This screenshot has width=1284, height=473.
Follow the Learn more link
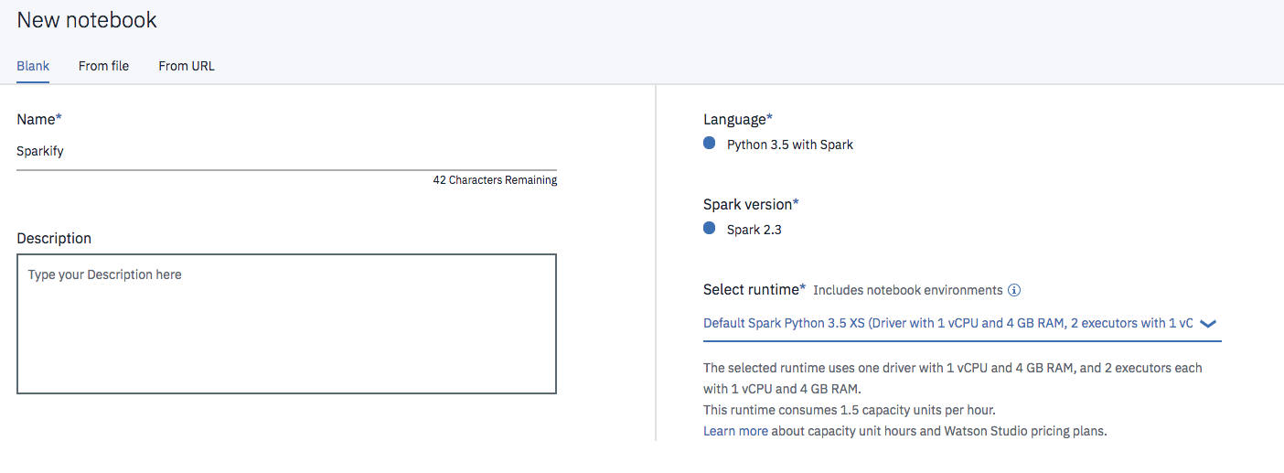pyautogui.click(x=735, y=431)
